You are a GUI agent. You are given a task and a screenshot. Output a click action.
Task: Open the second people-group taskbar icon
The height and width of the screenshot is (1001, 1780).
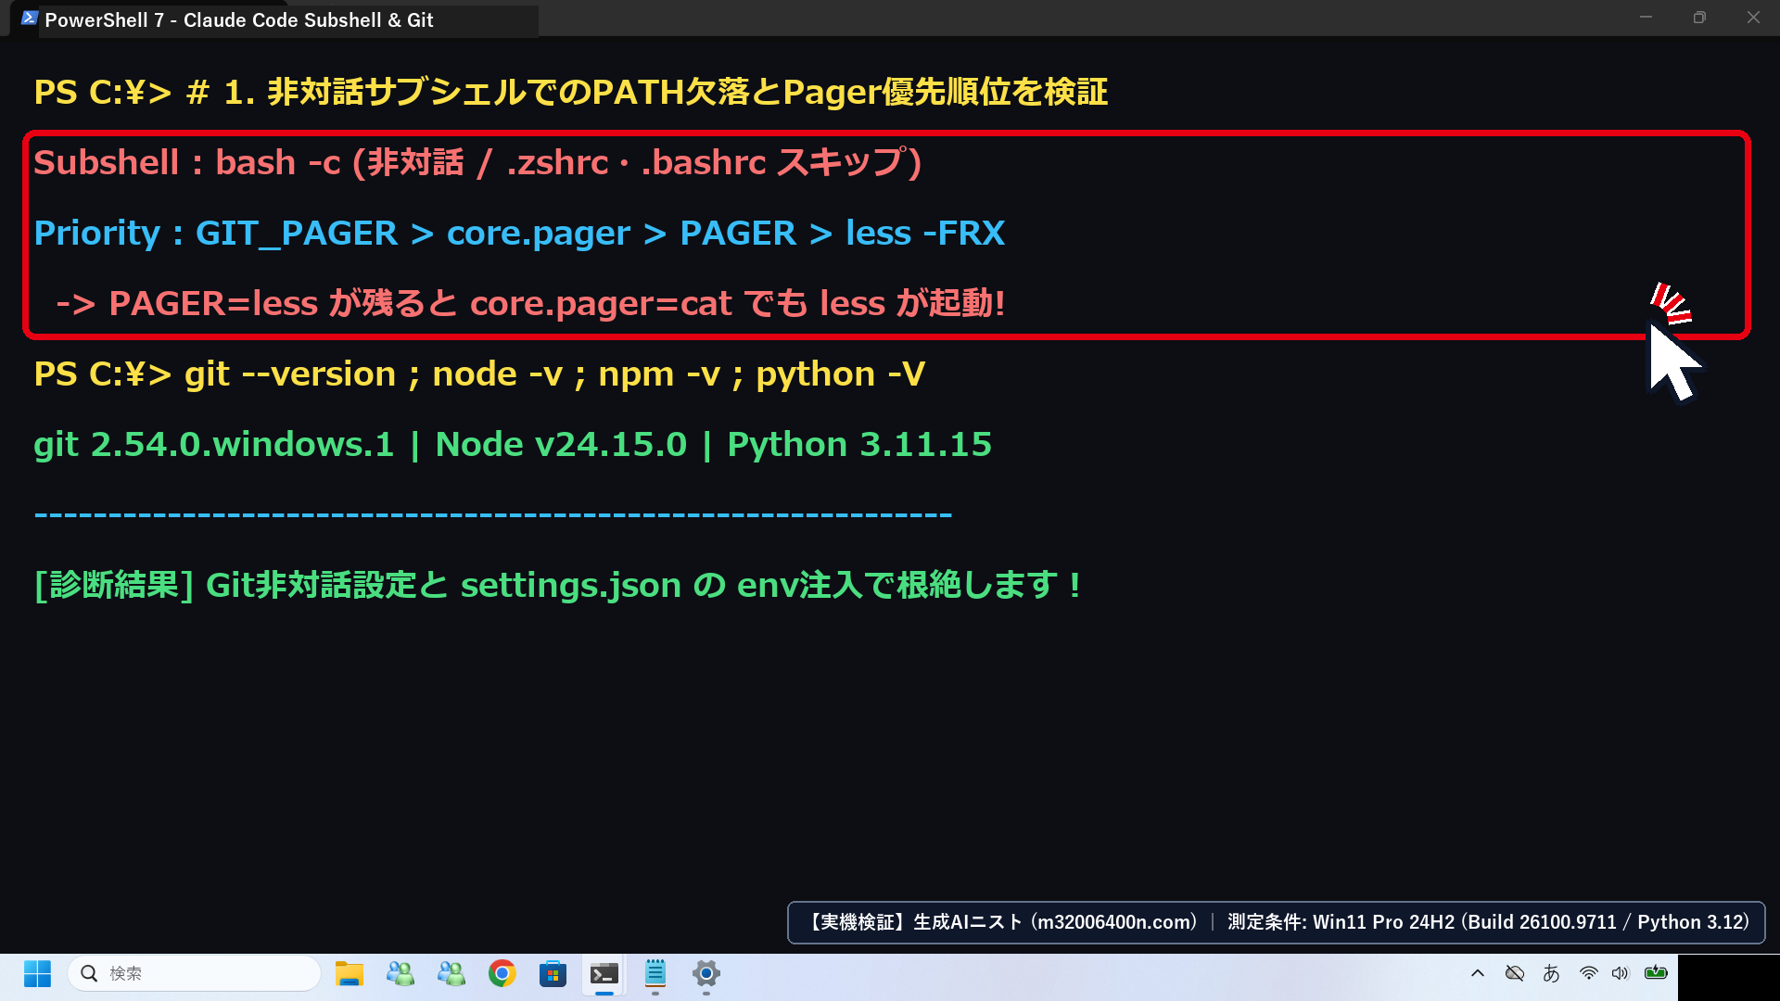tap(451, 973)
